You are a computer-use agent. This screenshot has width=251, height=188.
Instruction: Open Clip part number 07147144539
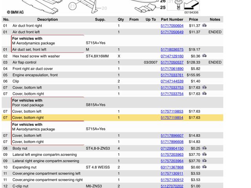coord(172,81)
